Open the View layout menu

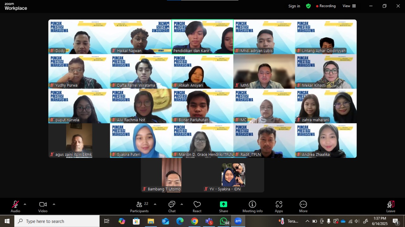(x=349, y=6)
